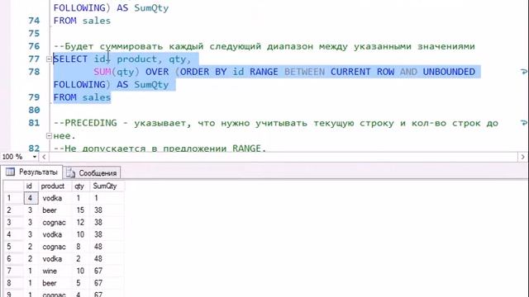Open the 100 % zoom dropdown

click(x=34, y=157)
